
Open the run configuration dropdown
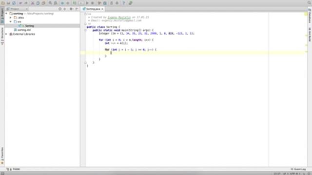coord(81,3)
